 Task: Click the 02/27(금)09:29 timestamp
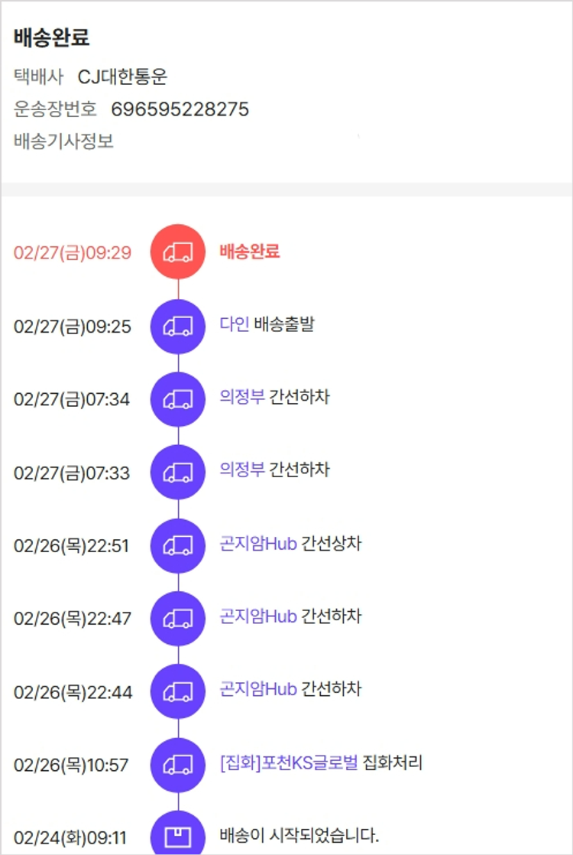pos(73,253)
